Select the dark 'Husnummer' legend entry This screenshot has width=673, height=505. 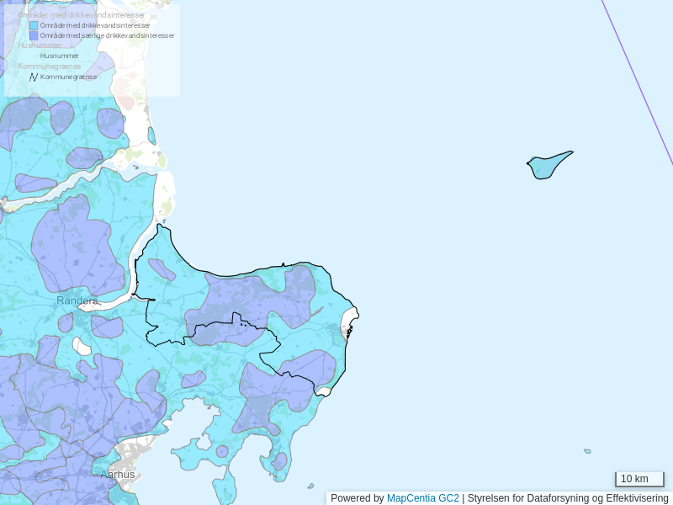59,56
